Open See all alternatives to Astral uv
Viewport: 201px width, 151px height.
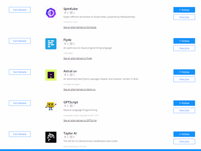coord(80,89)
